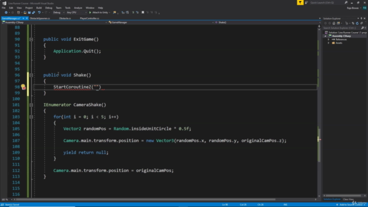This screenshot has height=207, width=368.
Task: Open the Debug menu
Action: (x=48, y=7)
